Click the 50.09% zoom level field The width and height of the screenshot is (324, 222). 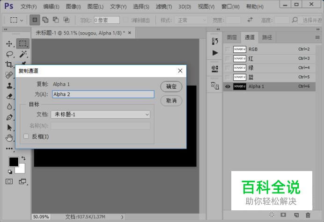[x=41, y=217]
